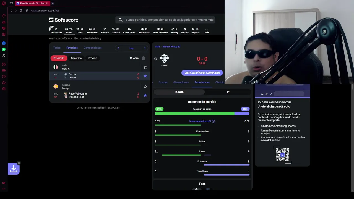Toggle star next to Como match header
Screen dimensions: 354x199
click(156, 59)
